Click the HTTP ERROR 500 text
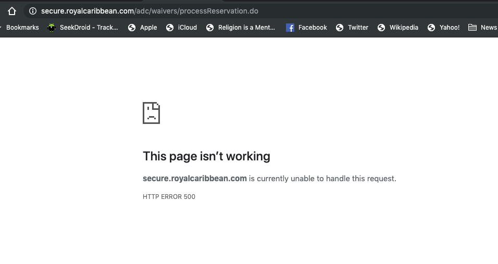The width and height of the screenshot is (498, 264). (169, 197)
